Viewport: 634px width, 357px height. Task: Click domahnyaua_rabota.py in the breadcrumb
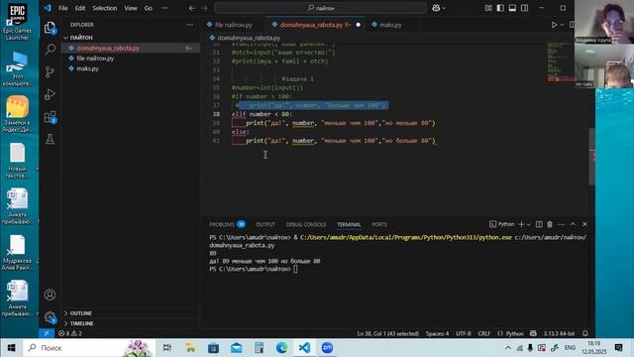249,38
